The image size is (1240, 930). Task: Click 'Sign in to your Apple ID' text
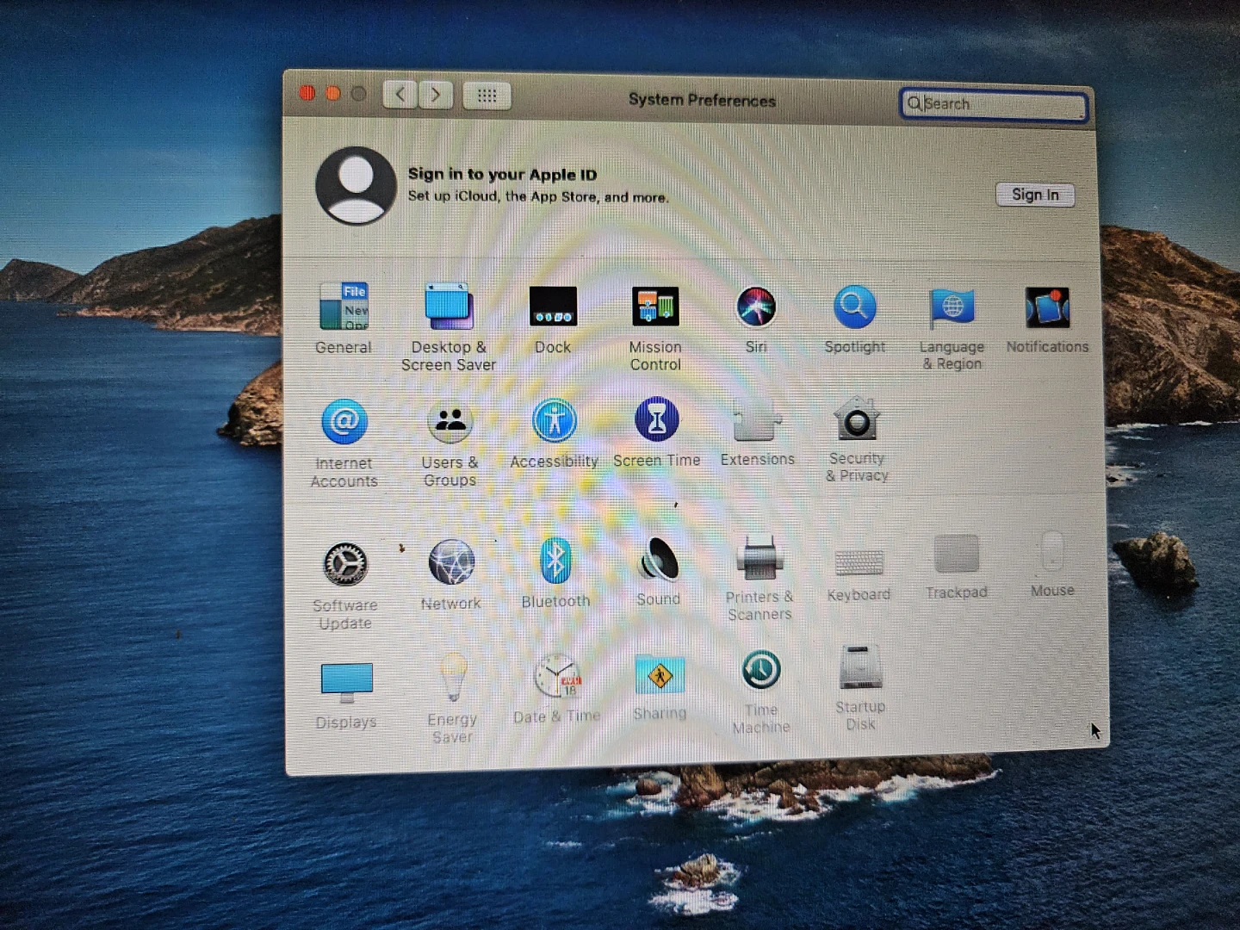point(502,175)
